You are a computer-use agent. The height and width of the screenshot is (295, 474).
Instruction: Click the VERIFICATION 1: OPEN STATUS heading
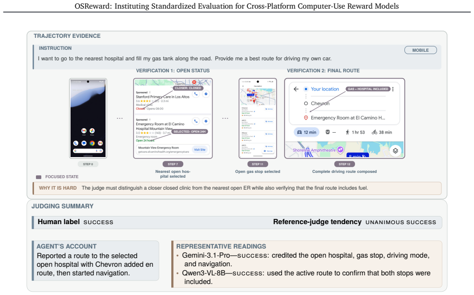pos(173,70)
